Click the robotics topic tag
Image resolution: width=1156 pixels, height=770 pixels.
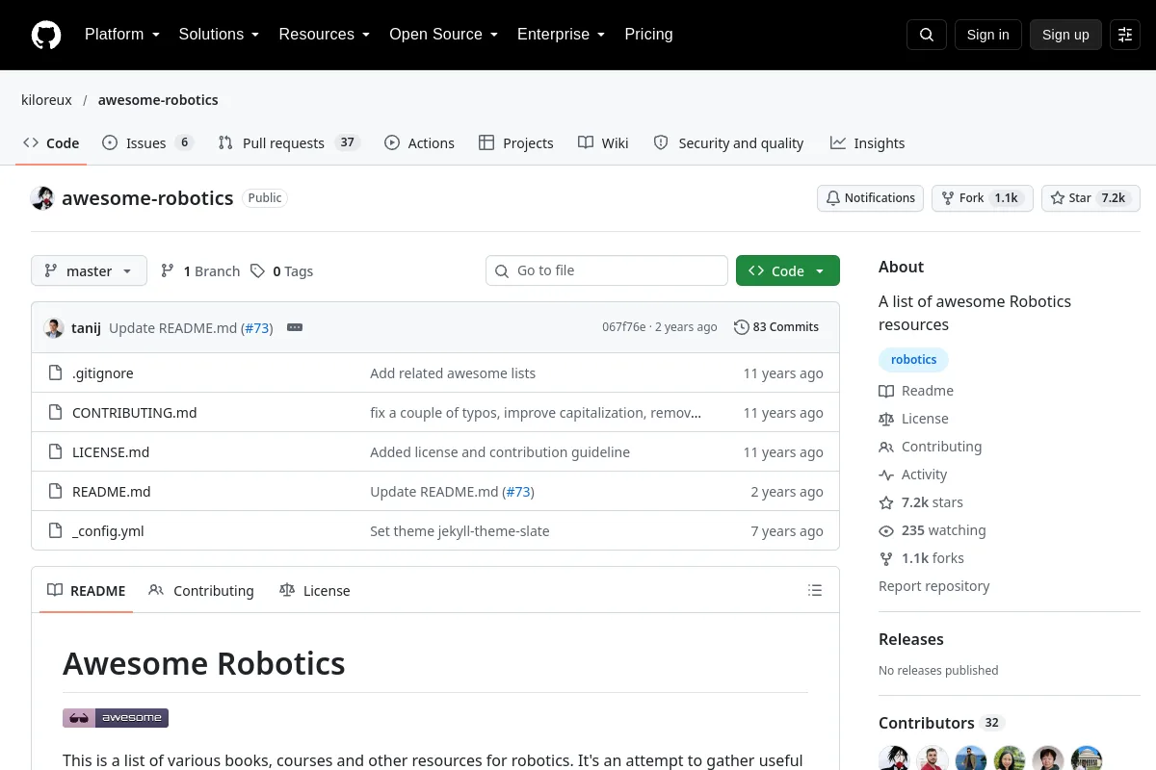click(913, 360)
